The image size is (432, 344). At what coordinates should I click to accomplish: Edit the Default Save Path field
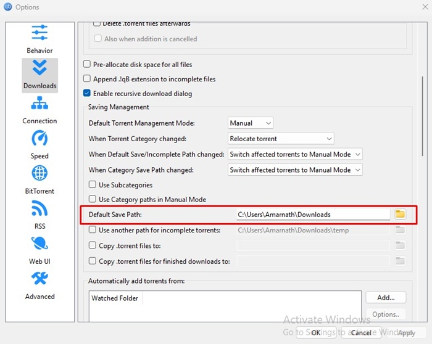313,215
